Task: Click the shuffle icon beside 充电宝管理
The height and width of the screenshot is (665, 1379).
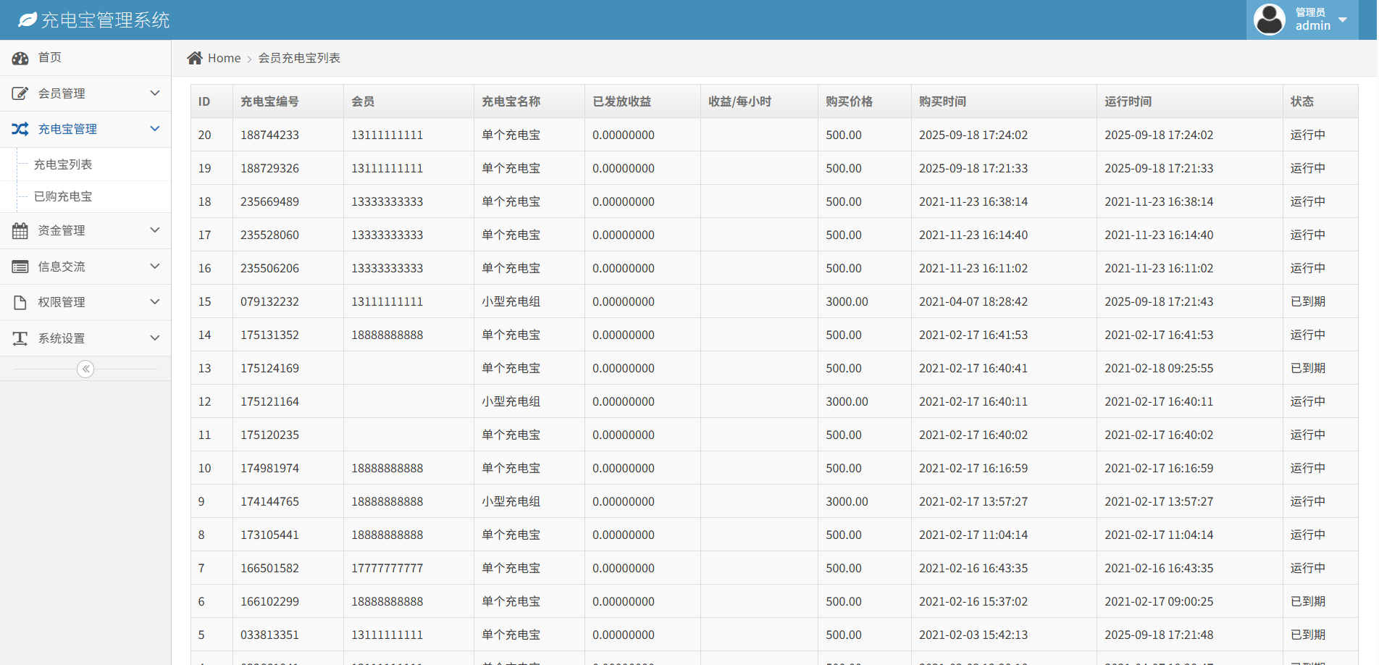Action: (20, 129)
